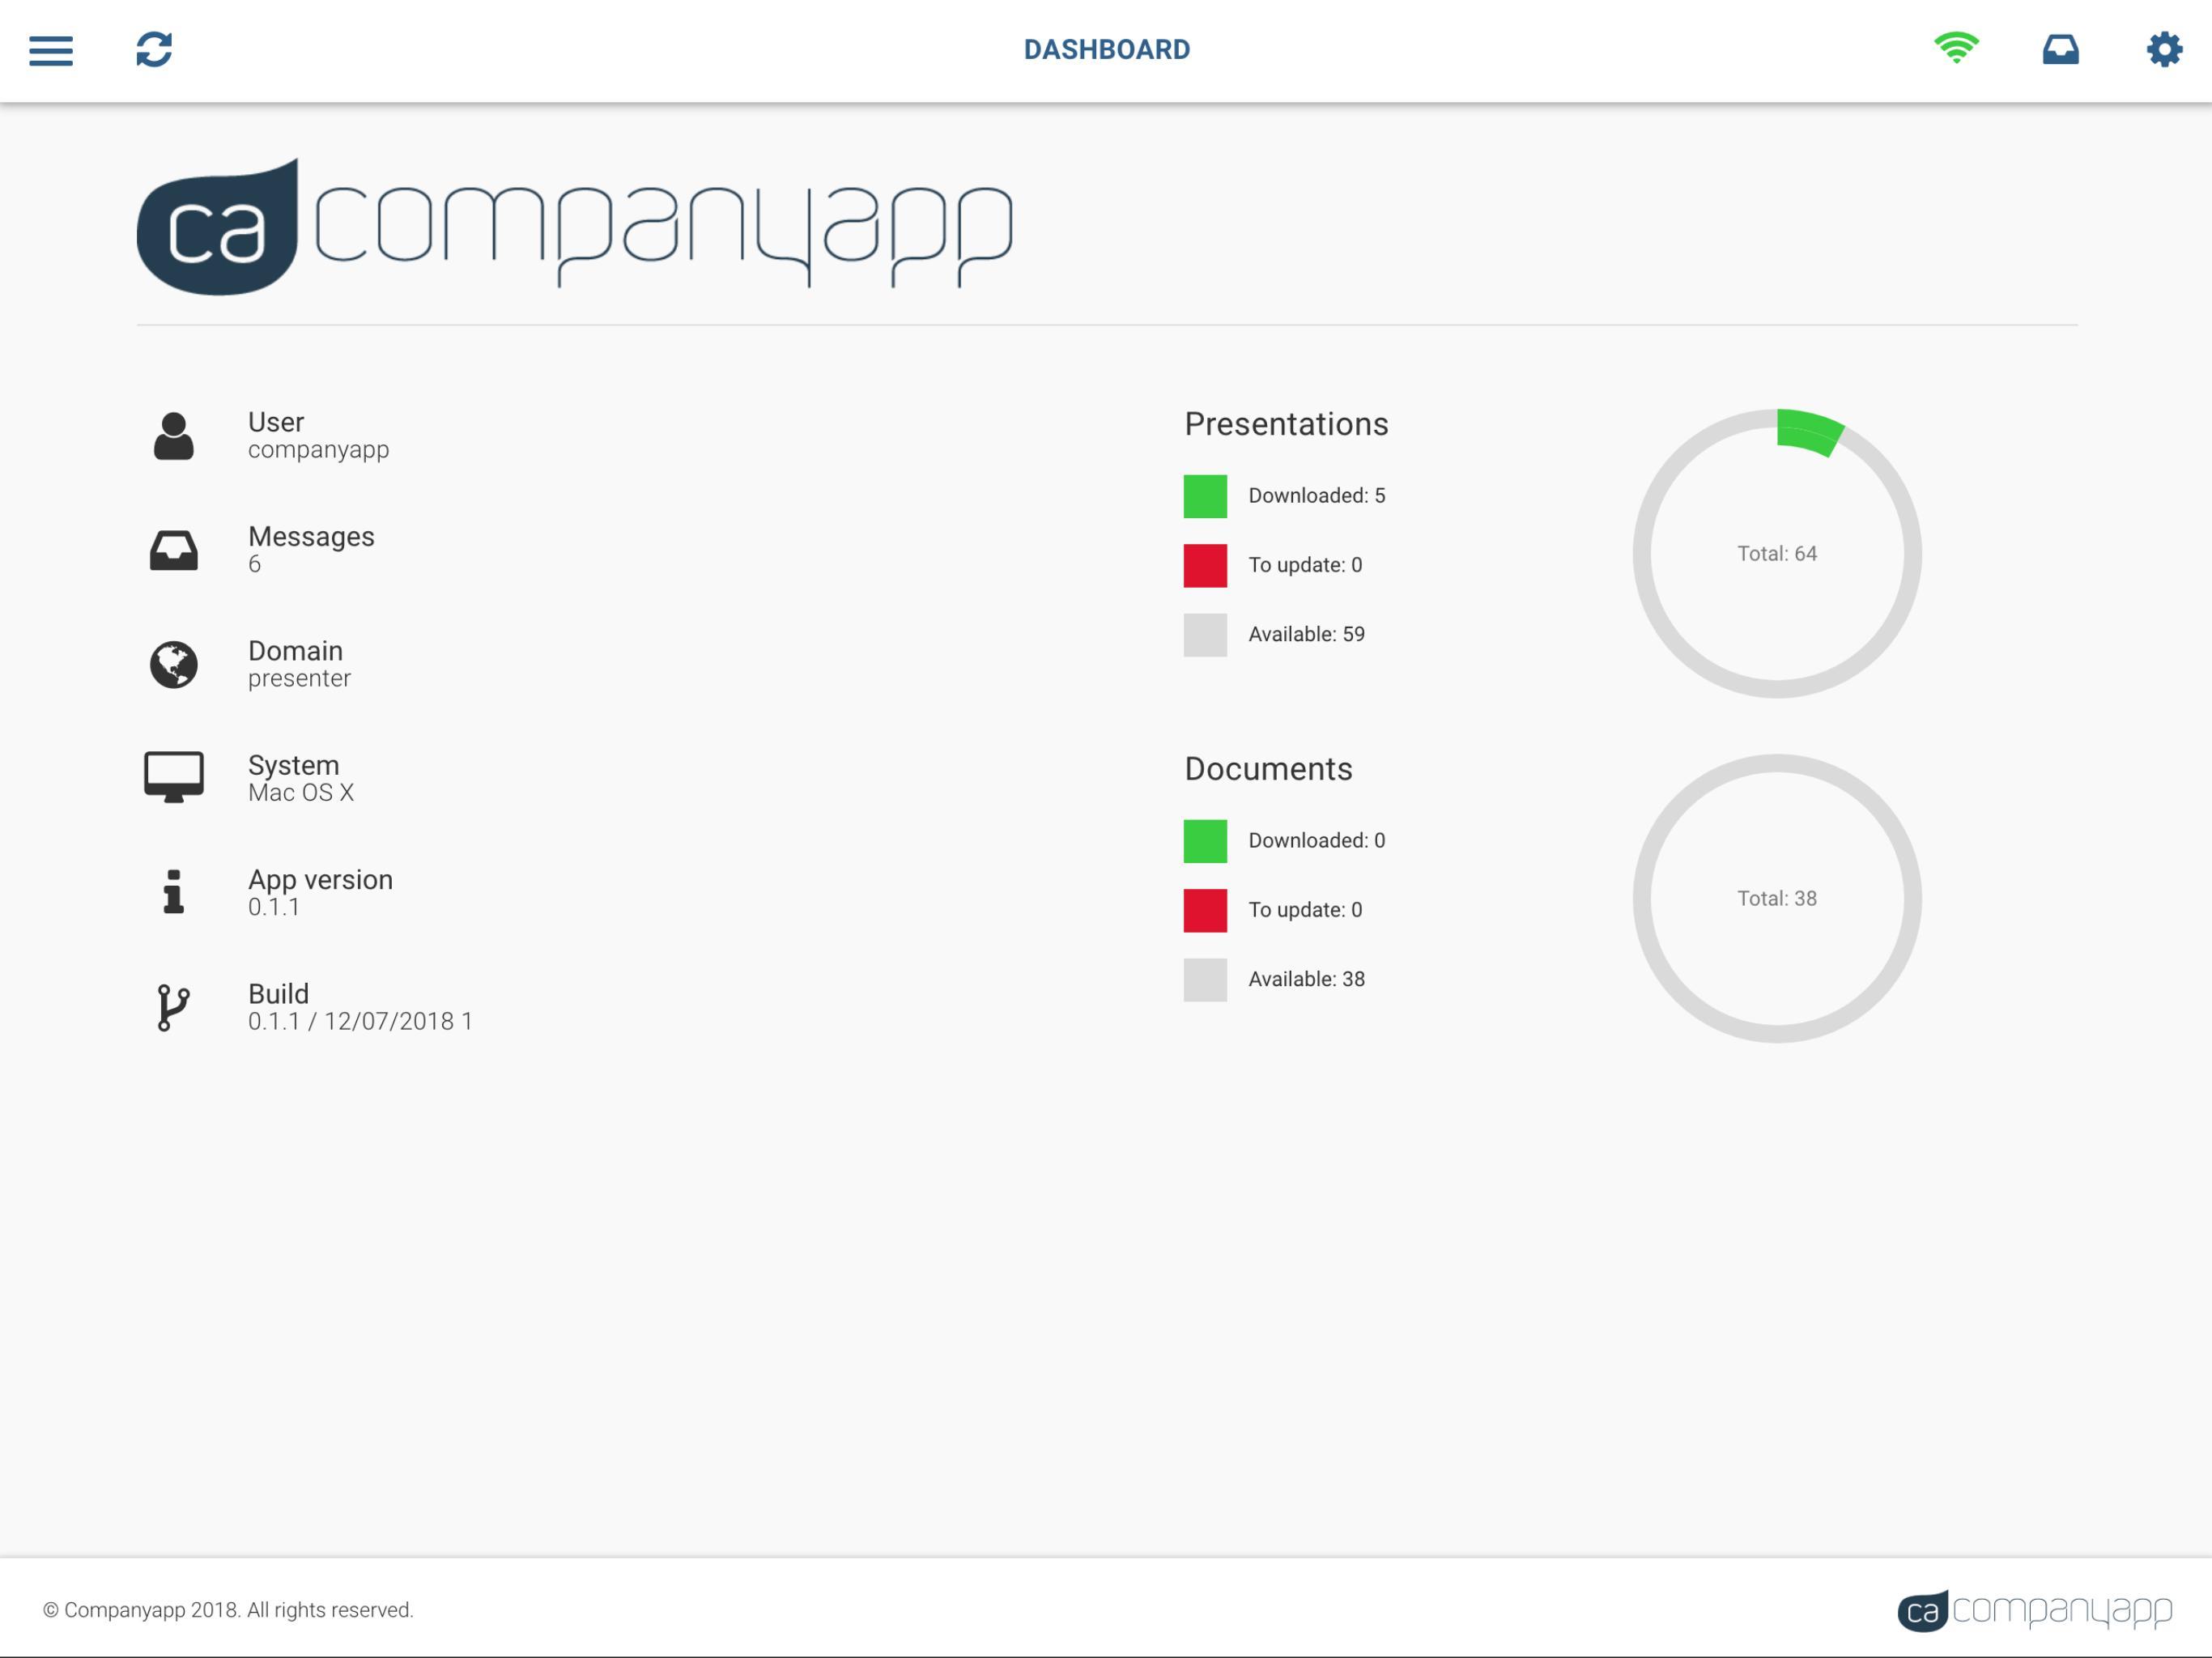Click the footer companyapp logo

pos(2035,1610)
